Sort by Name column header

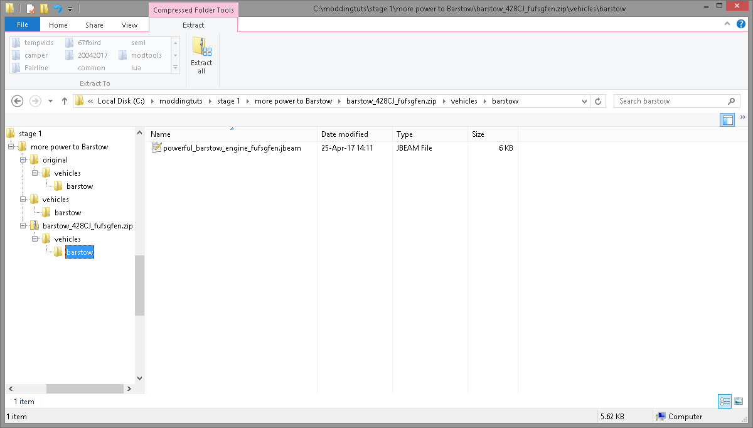tap(232, 134)
